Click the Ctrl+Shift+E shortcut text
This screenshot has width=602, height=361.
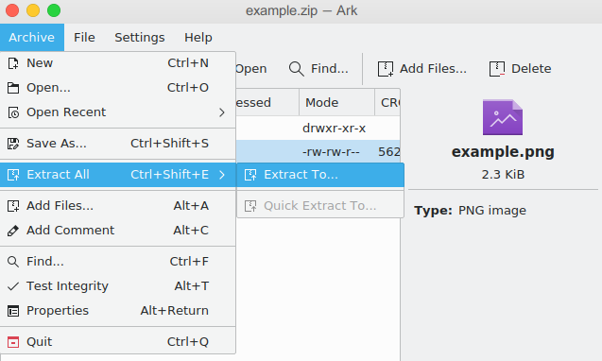click(x=170, y=175)
